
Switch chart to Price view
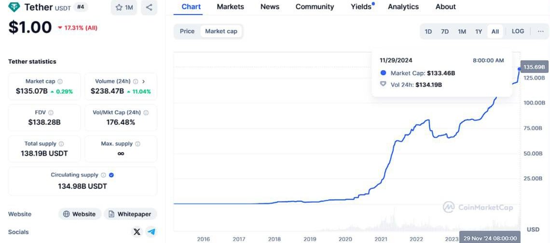[x=187, y=31]
